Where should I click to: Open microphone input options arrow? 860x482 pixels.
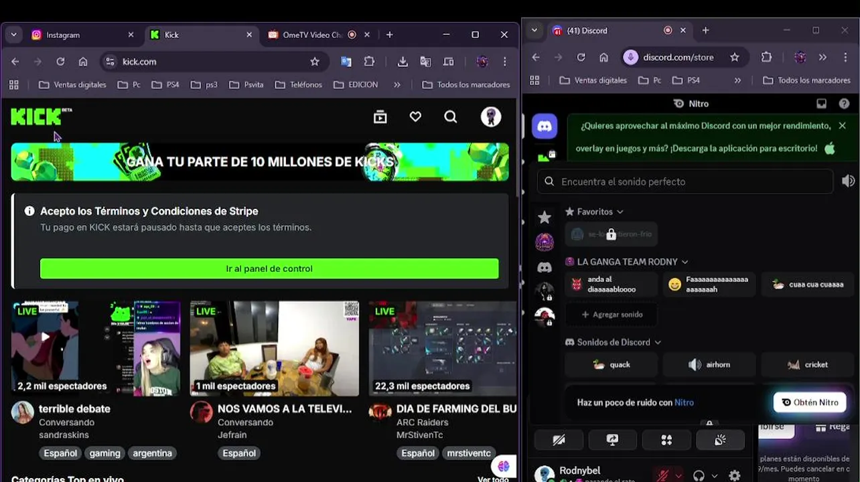tap(678, 475)
